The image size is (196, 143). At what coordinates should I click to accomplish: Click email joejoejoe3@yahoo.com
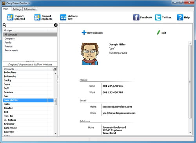117,107
